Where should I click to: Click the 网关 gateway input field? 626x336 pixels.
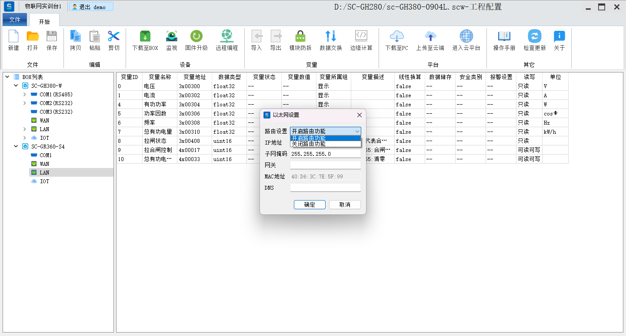325,165
